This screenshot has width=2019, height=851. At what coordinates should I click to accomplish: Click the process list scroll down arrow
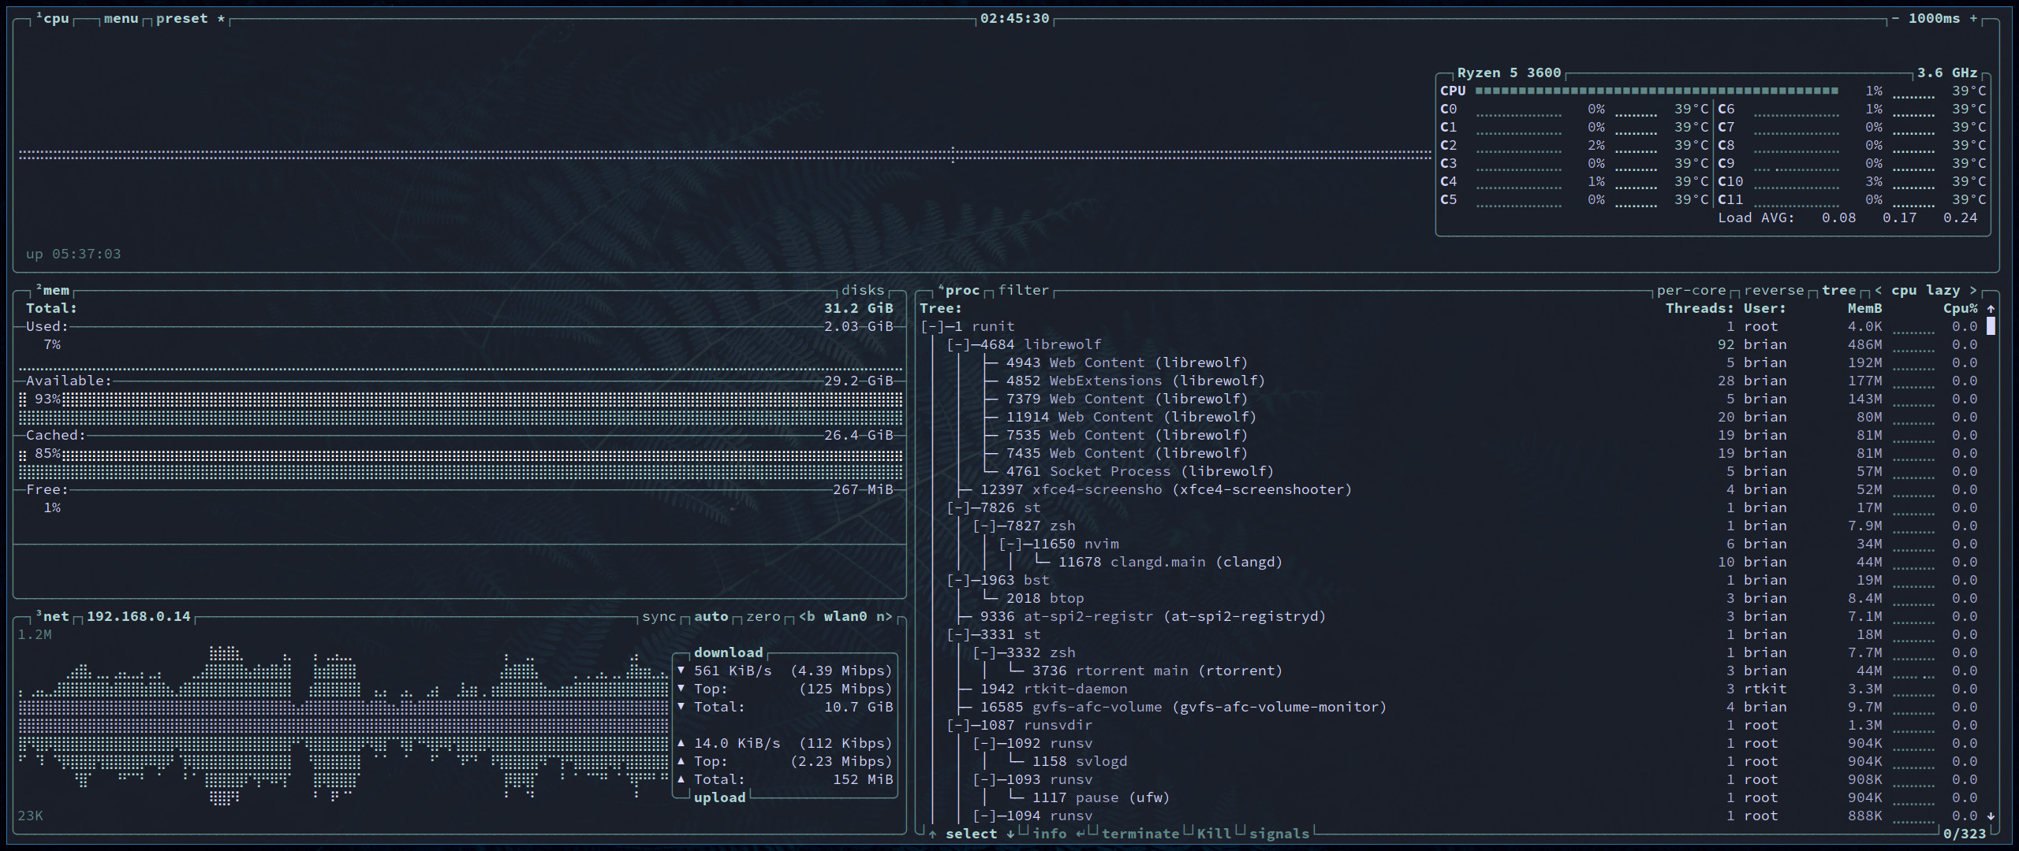[x=1991, y=816]
